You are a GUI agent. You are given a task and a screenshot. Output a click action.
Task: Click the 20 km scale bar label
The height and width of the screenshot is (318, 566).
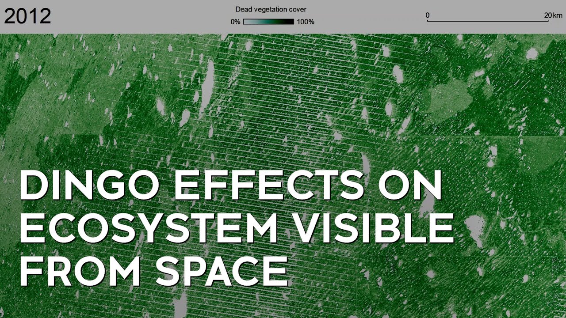554,15
